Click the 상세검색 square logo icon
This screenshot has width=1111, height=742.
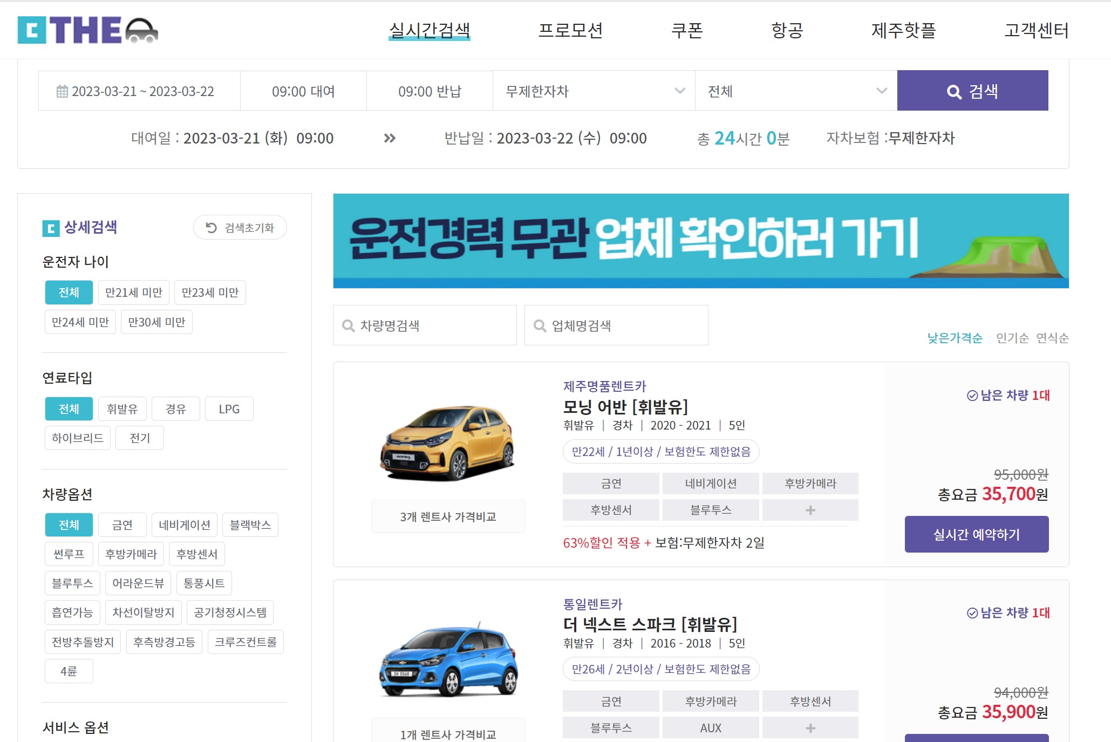(x=51, y=228)
